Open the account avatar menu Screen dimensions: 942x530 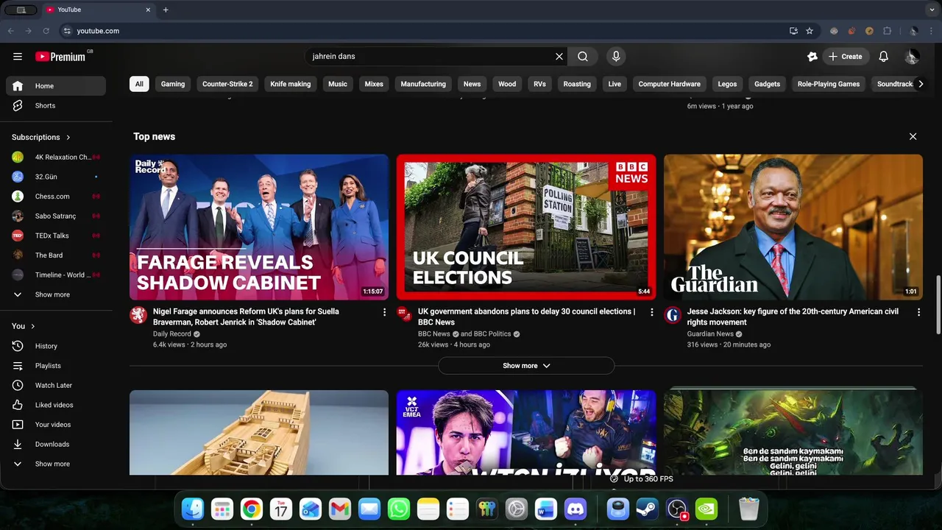(x=912, y=57)
